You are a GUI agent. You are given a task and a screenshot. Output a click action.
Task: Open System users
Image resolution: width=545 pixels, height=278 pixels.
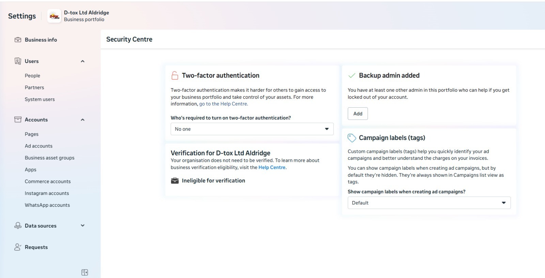[40, 99]
